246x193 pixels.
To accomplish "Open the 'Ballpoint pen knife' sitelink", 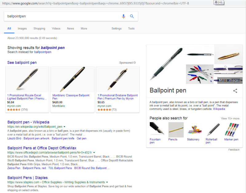I will (63, 138).
